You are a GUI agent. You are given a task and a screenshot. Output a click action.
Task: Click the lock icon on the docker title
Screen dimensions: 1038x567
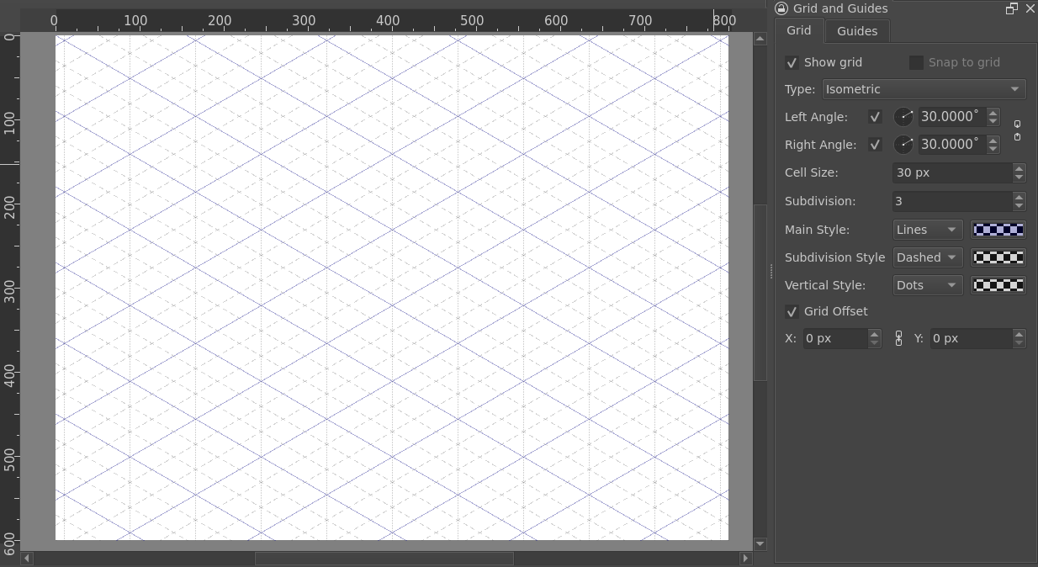pos(781,8)
